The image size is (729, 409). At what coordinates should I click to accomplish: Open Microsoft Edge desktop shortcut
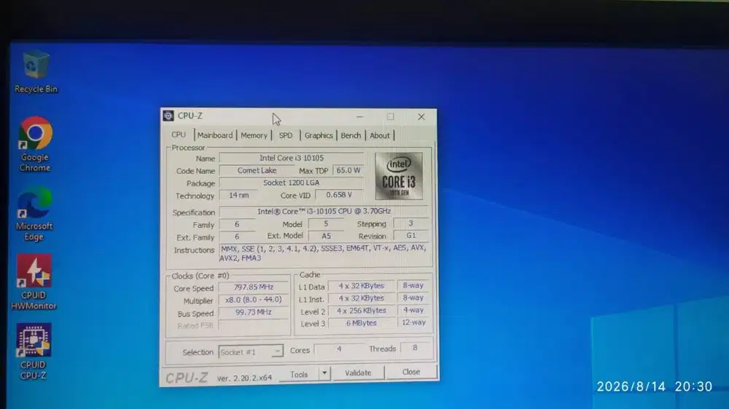click(34, 213)
